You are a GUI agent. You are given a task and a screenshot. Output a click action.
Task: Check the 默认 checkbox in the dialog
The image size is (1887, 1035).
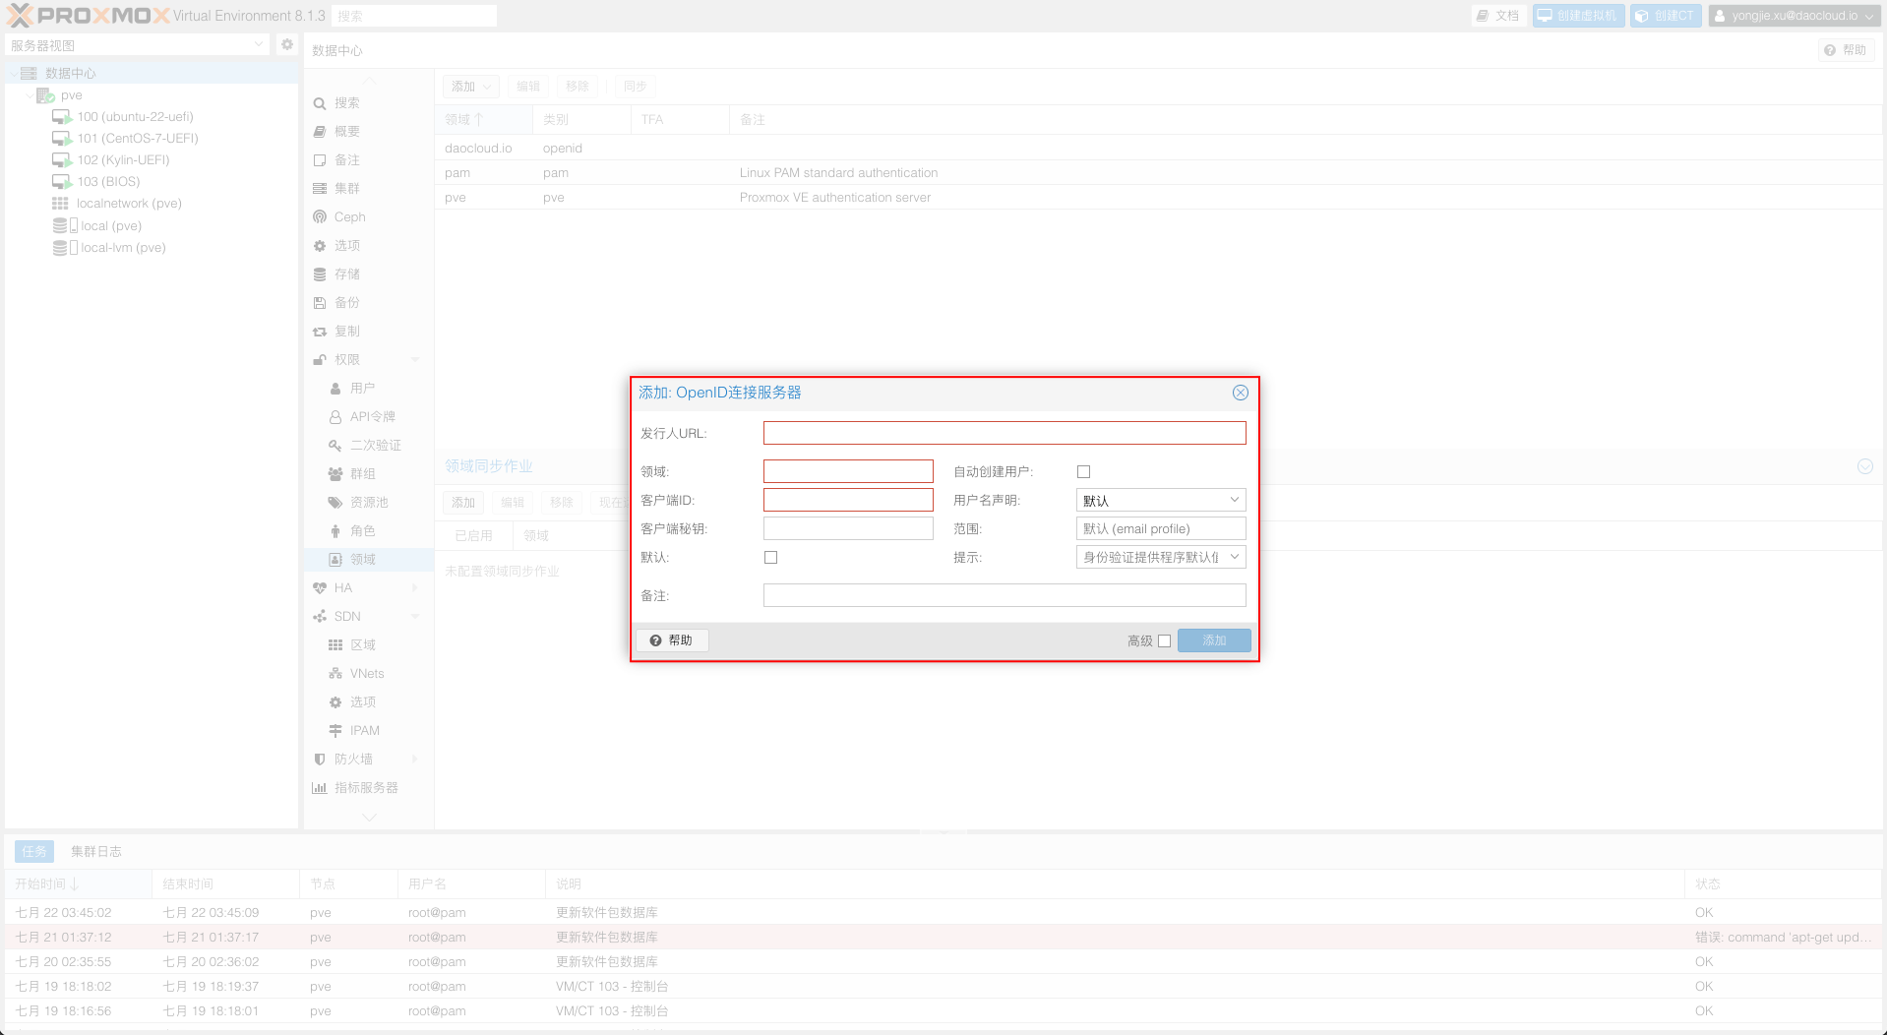pyautogui.click(x=770, y=557)
